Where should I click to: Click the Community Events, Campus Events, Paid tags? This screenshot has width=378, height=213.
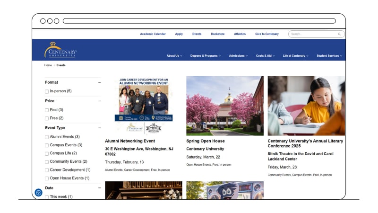pos(300,175)
